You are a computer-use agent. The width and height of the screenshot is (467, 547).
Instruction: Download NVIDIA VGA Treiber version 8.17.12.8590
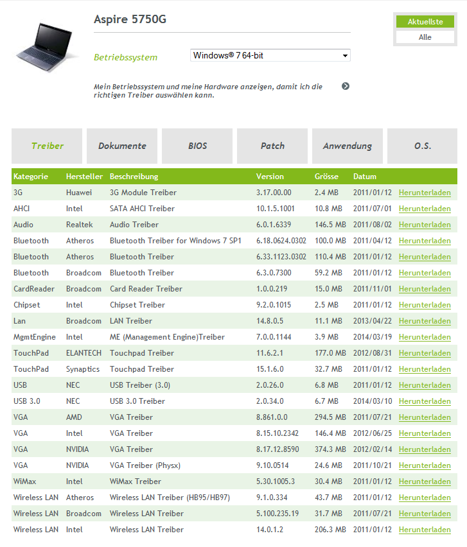[x=425, y=449]
